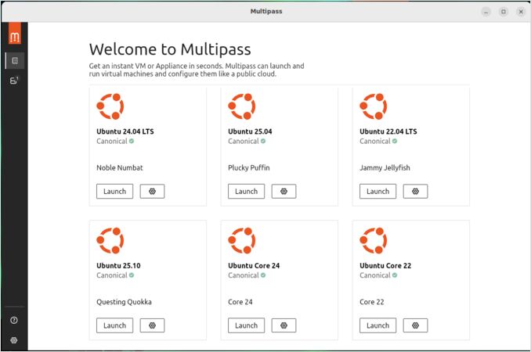Configure the Ubuntu 22.04 LTS image
Viewport: 531px width, 352px height.
[415, 191]
